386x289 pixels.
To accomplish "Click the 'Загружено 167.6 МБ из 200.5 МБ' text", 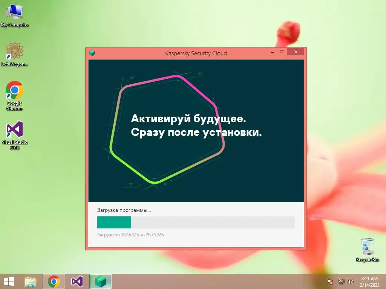I will click(130, 235).
